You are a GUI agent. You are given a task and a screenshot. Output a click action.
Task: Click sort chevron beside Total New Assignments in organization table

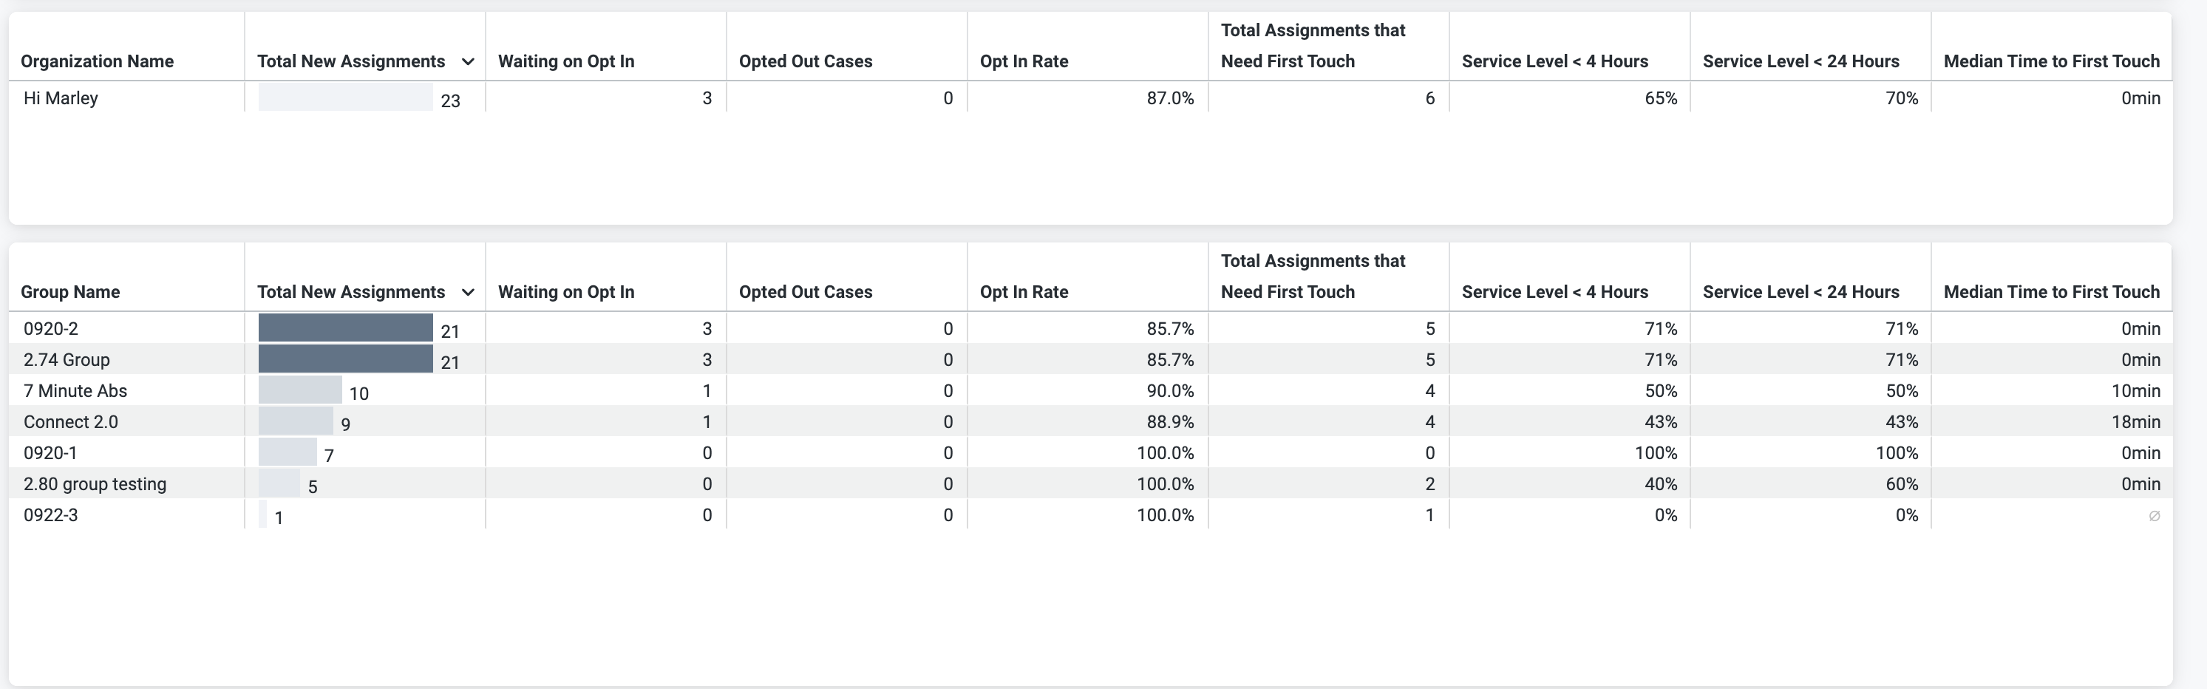click(468, 61)
